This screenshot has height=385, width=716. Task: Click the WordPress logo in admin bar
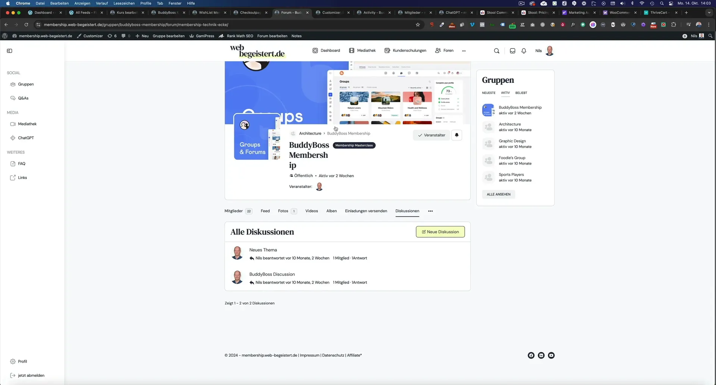(5, 36)
